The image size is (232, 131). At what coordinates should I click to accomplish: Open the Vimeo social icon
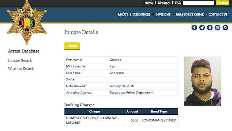pos(210,28)
